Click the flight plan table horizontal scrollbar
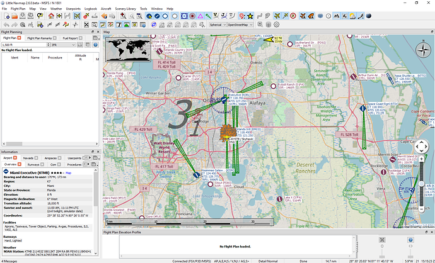Viewport: 435px width, 263px height. [x=51, y=144]
